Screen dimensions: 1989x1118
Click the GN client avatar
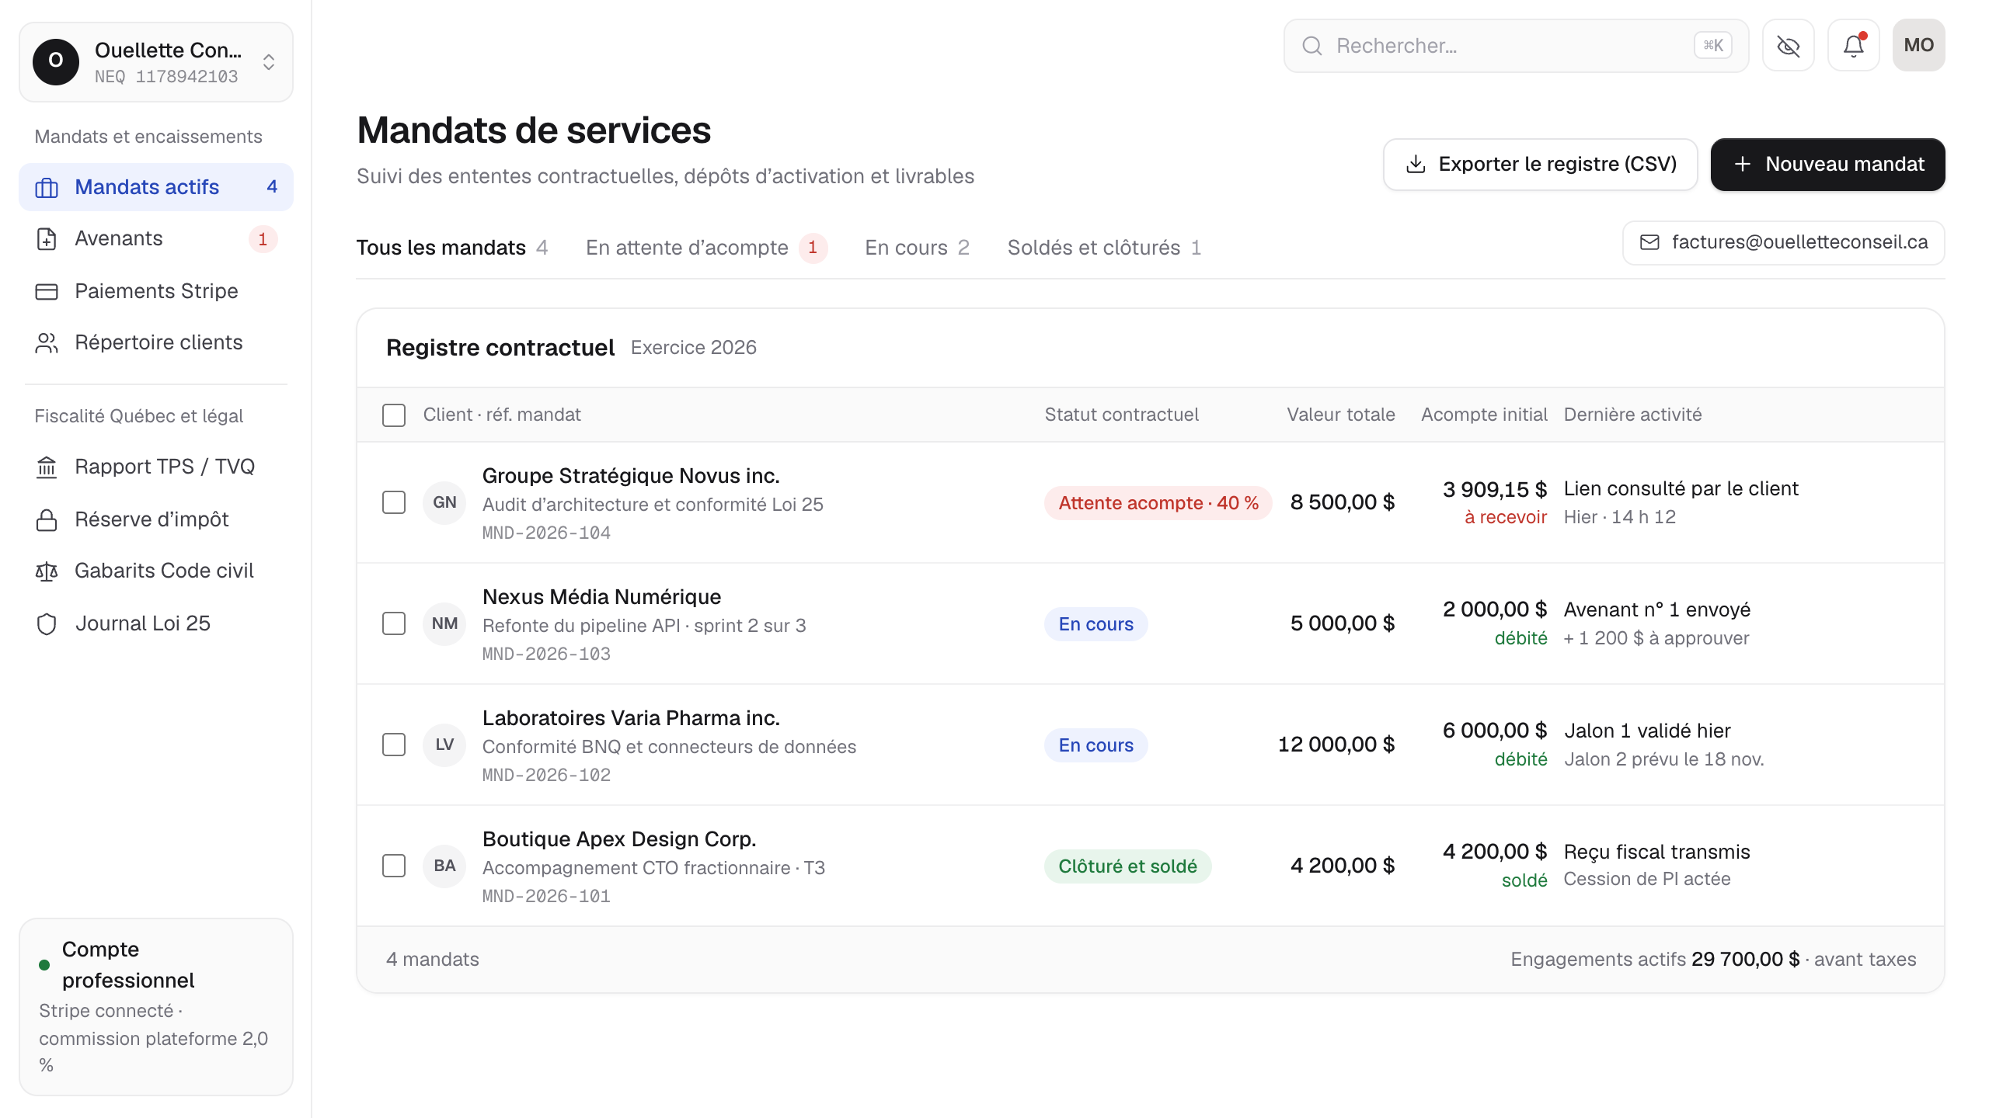pyautogui.click(x=444, y=502)
